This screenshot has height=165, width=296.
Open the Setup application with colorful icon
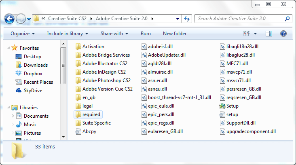point(222,106)
